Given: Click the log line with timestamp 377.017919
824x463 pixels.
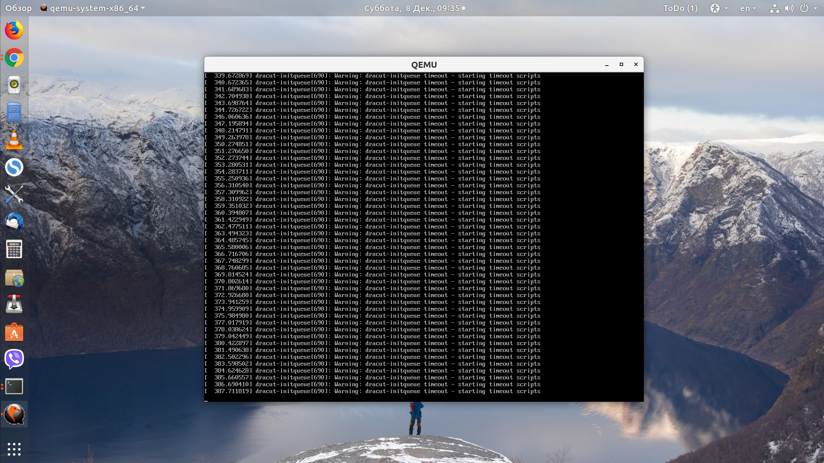Looking at the screenshot, I should 373,323.
